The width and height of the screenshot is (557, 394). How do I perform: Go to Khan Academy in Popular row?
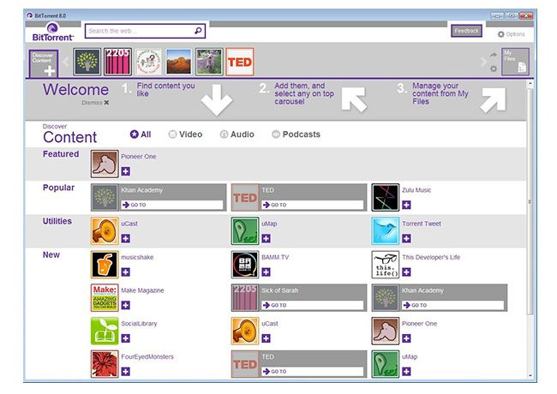[x=172, y=205]
